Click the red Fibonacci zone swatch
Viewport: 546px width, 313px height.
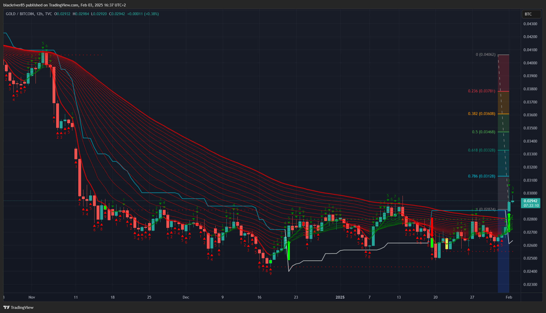[504, 73]
